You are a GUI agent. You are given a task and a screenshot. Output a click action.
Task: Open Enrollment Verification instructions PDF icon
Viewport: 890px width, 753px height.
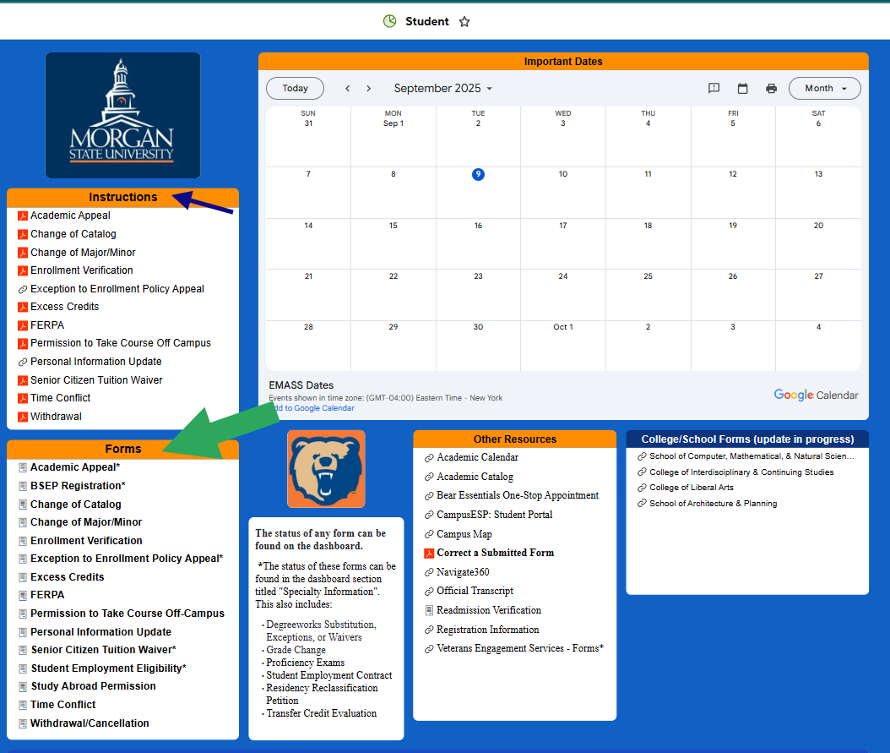(23, 270)
